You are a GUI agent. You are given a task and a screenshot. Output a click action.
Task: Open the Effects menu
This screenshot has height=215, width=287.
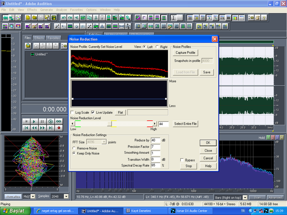coord(32,10)
